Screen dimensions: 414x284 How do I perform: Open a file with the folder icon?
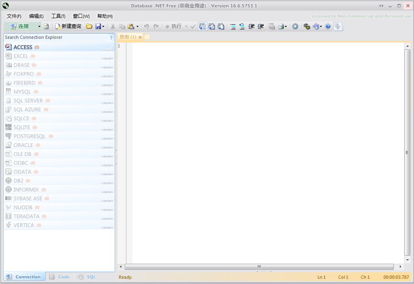89,26
